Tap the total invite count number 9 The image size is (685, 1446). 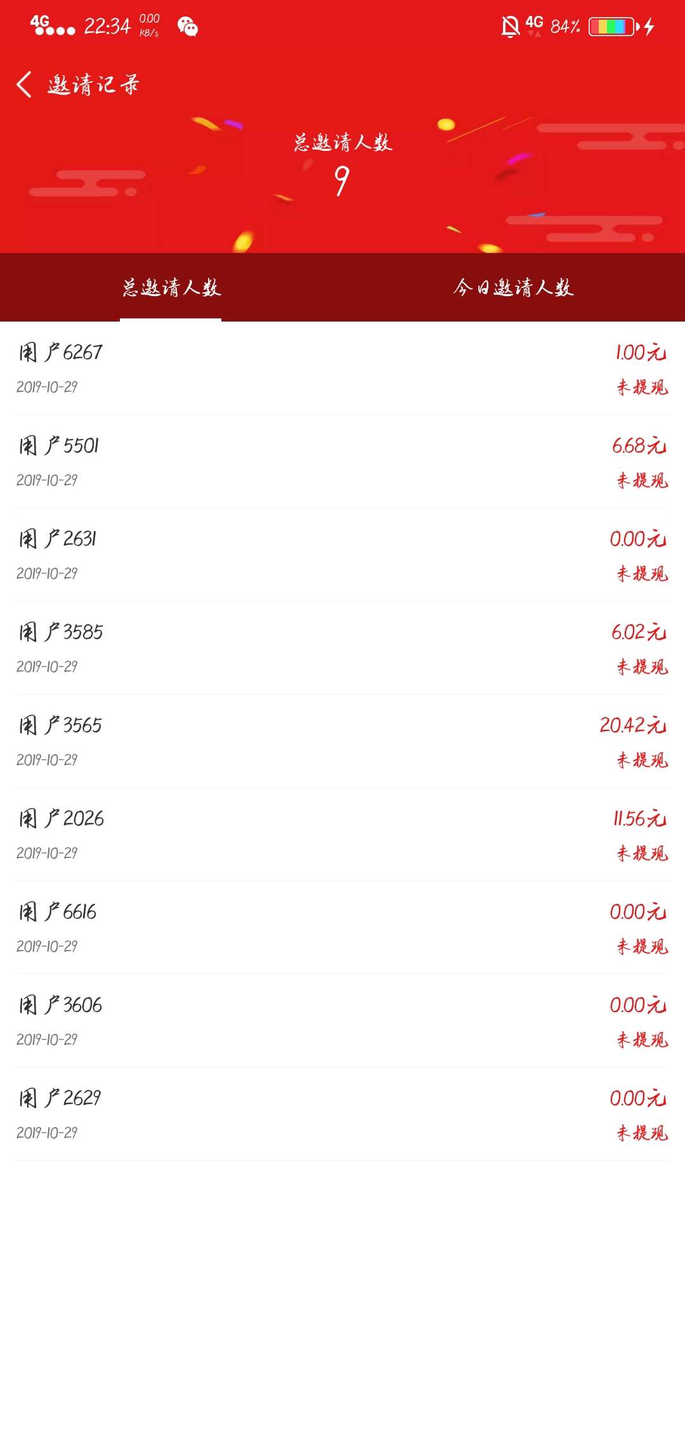[342, 181]
